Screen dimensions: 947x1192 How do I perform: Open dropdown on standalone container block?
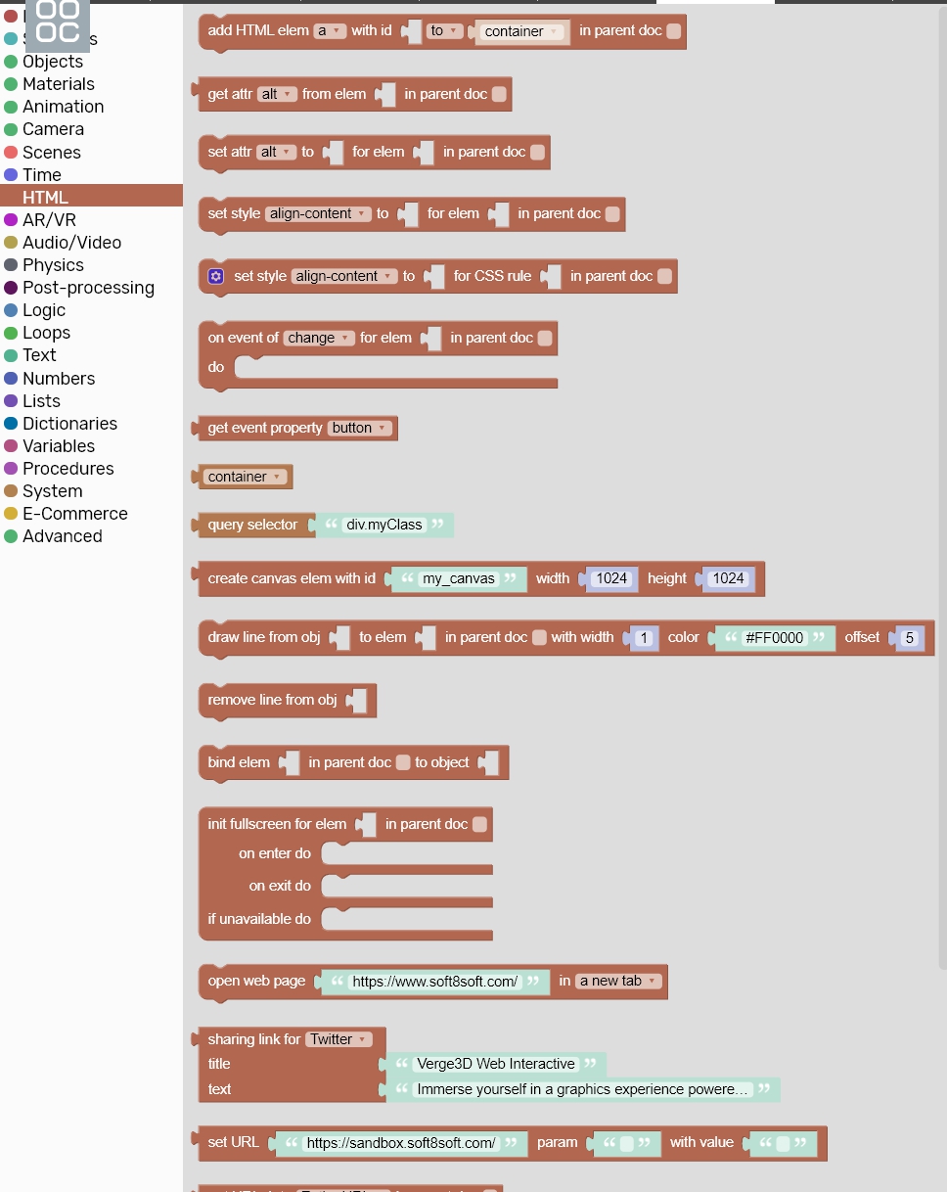pyautogui.click(x=245, y=478)
